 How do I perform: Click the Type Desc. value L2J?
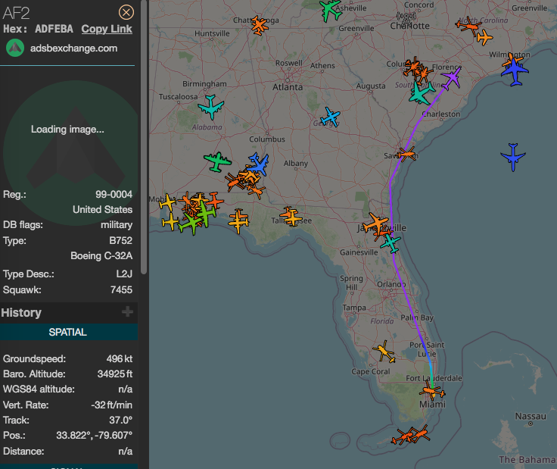[124, 274]
